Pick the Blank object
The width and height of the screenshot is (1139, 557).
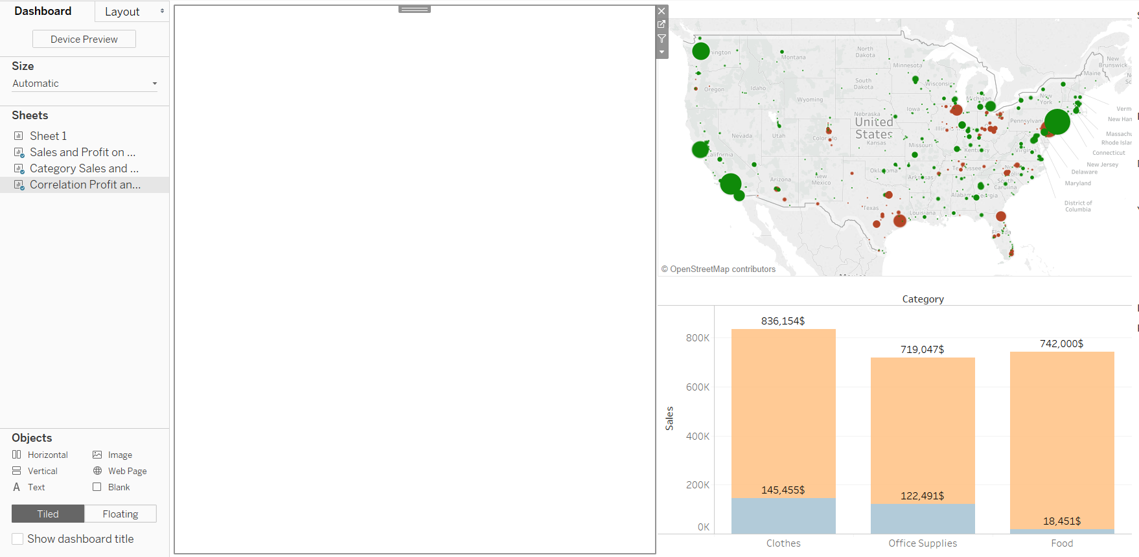coord(111,487)
